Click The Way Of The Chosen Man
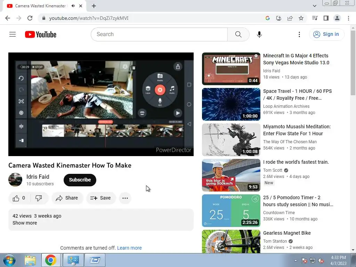Screen dimensions: 356x267 290,142
